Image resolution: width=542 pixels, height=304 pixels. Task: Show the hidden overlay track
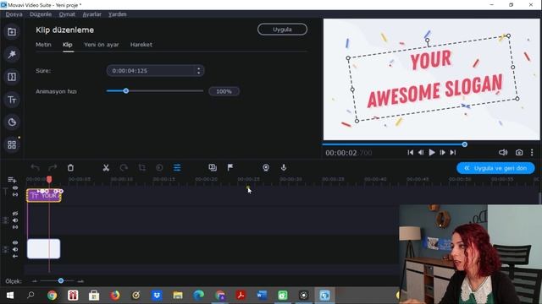point(15,214)
